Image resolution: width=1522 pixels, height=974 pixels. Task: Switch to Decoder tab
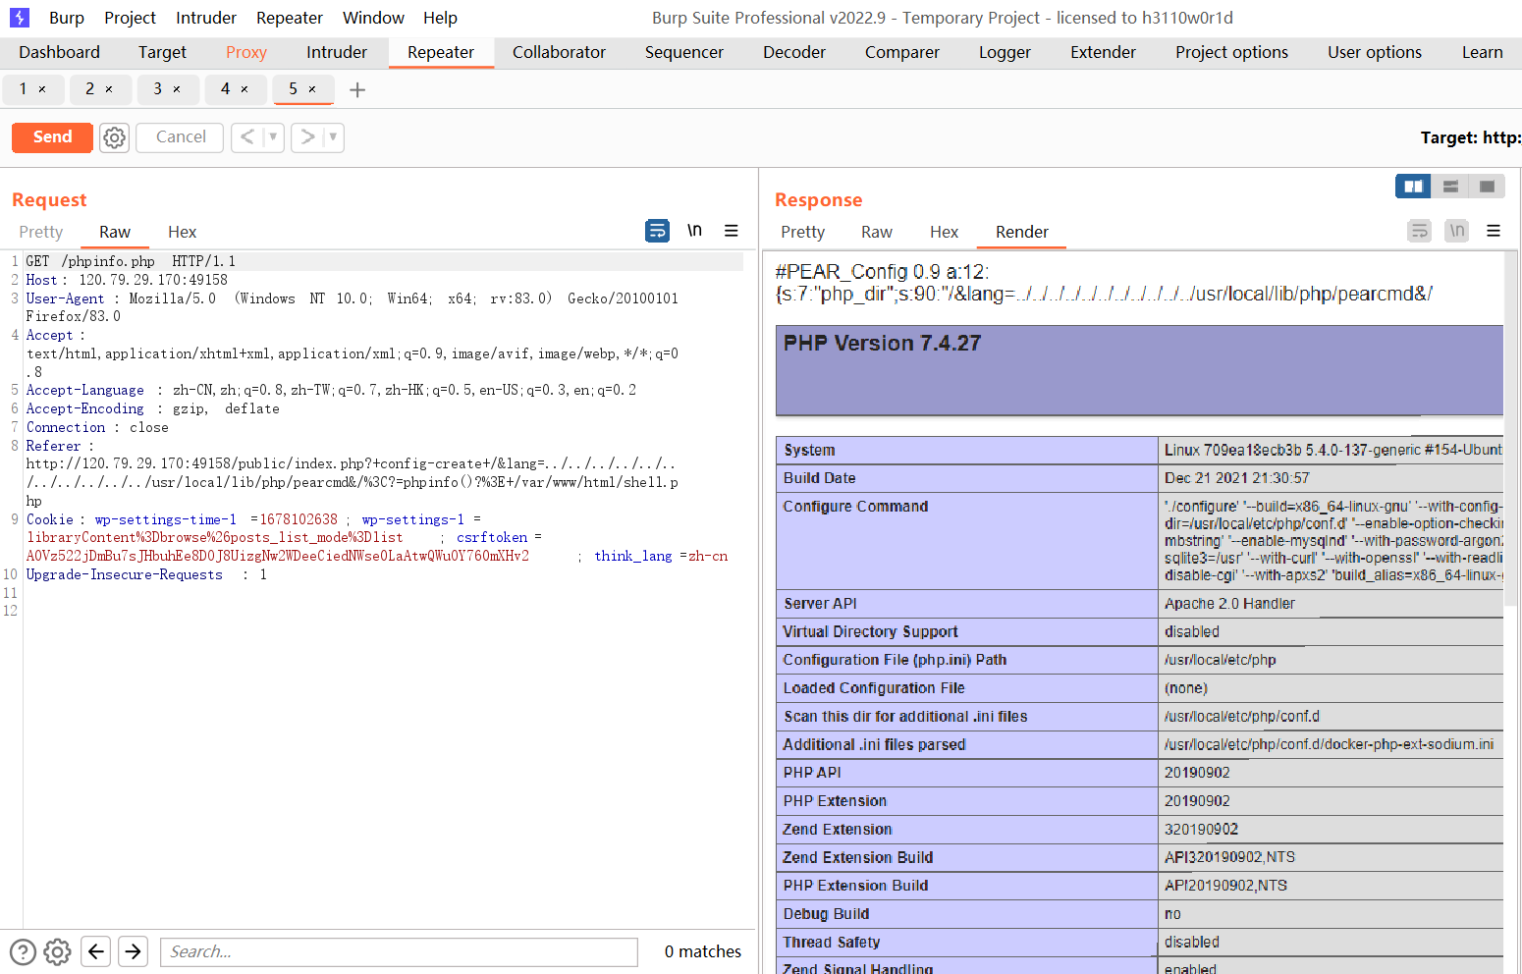click(x=794, y=52)
